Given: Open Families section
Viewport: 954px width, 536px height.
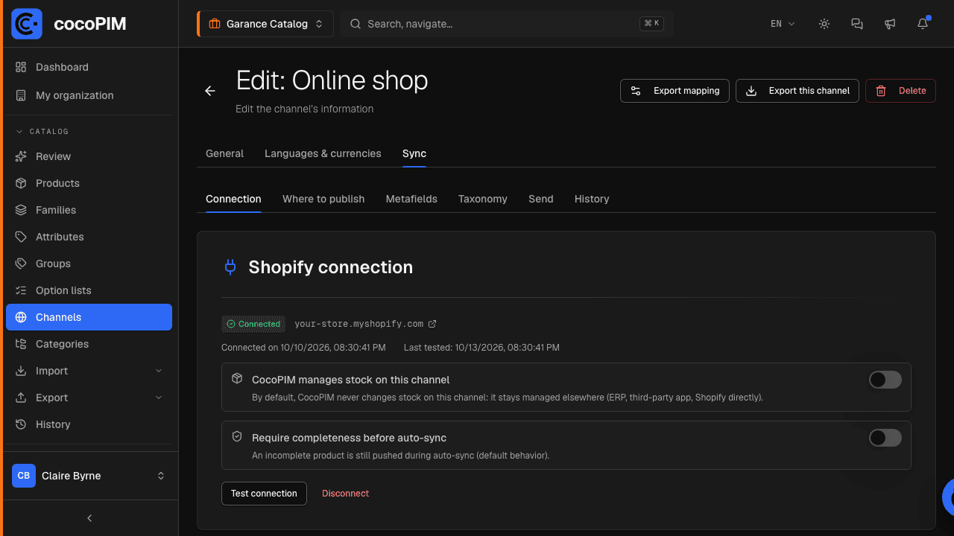Looking at the screenshot, I should (89, 210).
